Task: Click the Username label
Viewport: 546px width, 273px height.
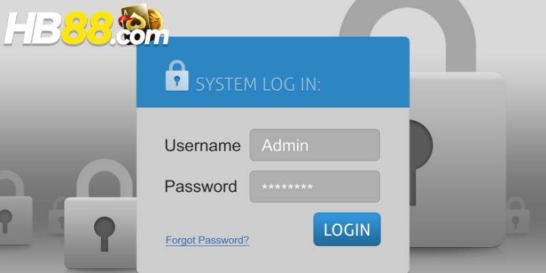Action: (x=203, y=145)
